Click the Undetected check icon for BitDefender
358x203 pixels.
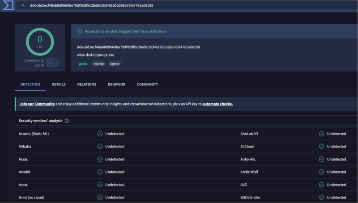coord(321,197)
